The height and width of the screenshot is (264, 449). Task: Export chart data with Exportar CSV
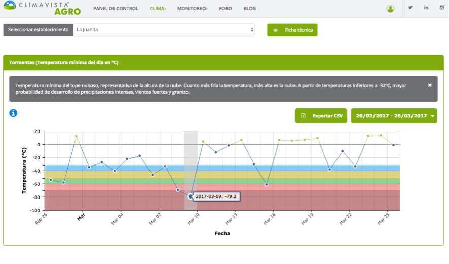pyautogui.click(x=321, y=116)
